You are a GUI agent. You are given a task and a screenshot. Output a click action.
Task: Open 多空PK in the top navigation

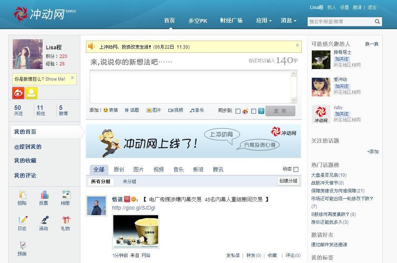[x=198, y=21]
